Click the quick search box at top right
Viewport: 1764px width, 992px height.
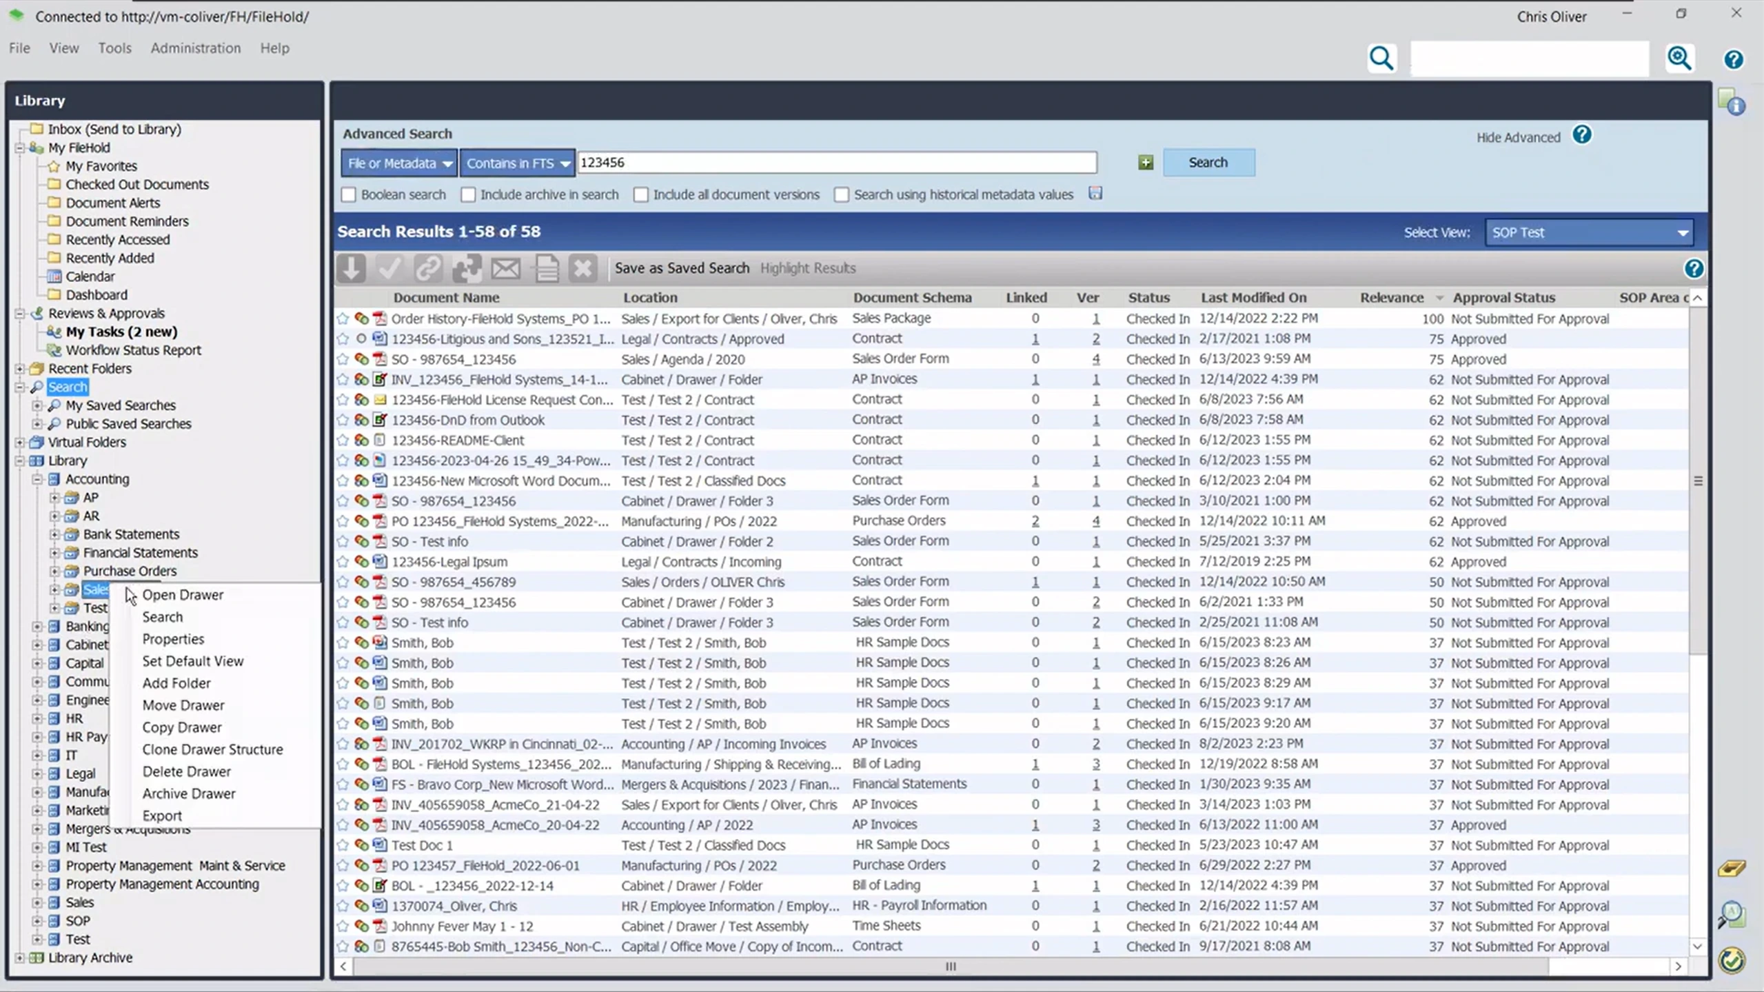point(1530,59)
